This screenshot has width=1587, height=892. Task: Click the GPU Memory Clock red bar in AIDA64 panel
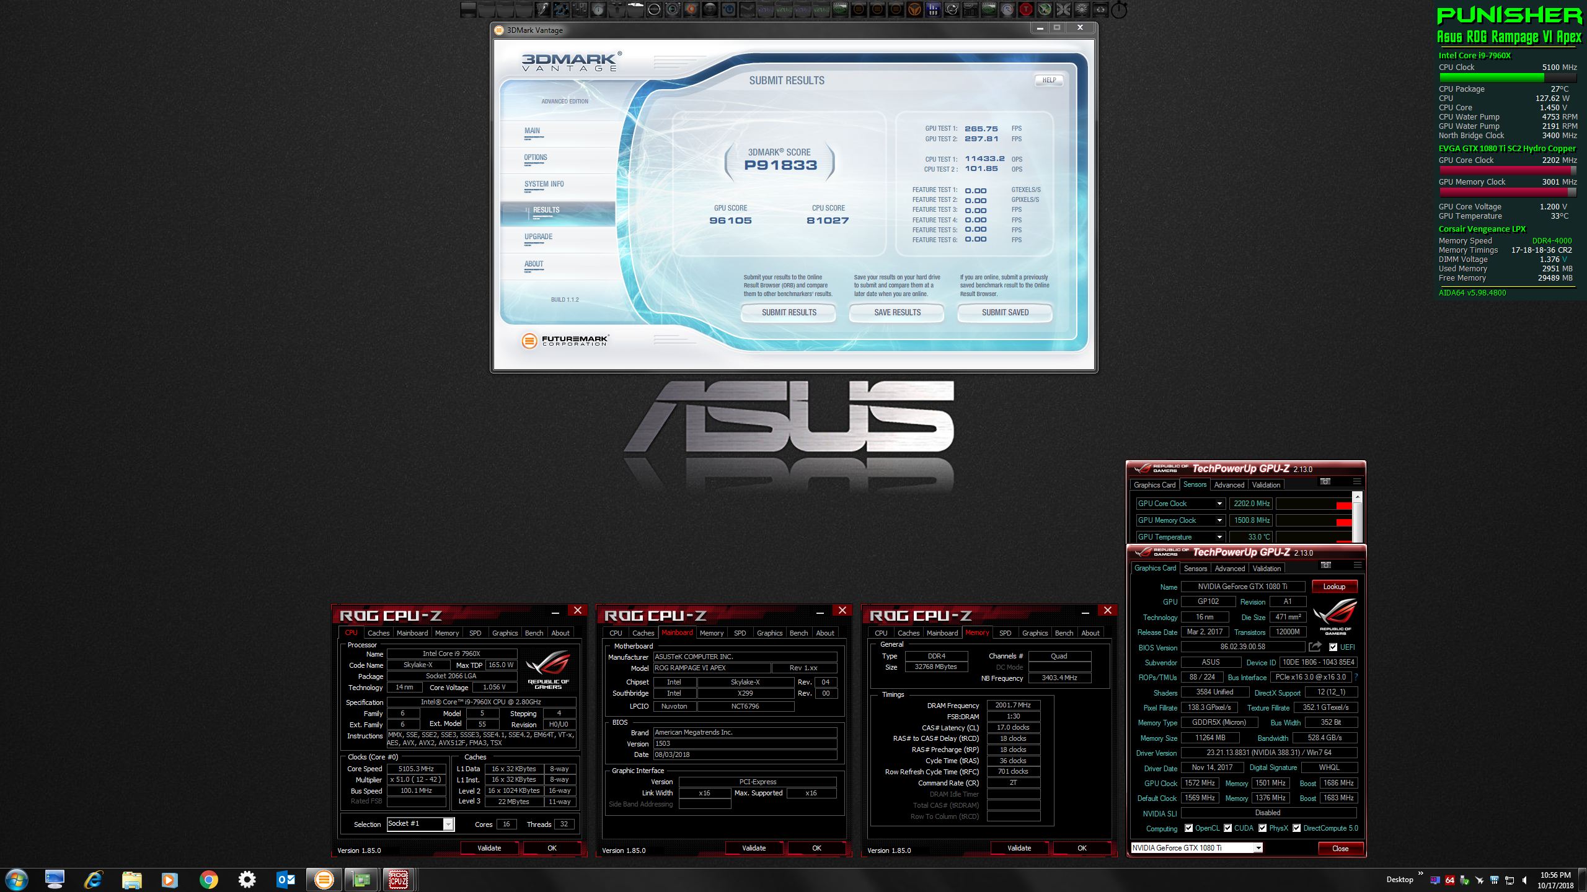click(1508, 193)
